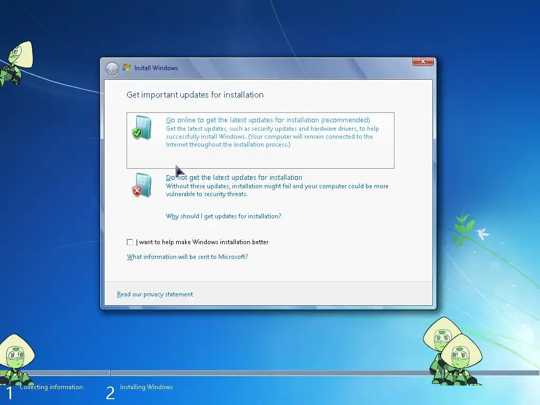Click the 'Get the latest updates, such as' description
This screenshot has width=540, height=405.
coord(273,137)
